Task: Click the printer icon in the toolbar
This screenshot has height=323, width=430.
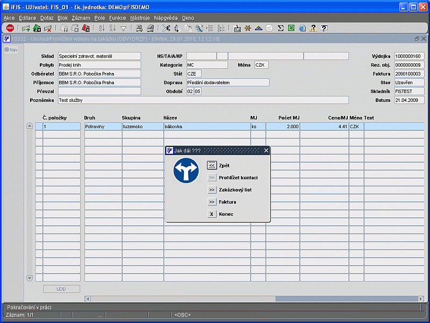Action: (x=139, y=28)
